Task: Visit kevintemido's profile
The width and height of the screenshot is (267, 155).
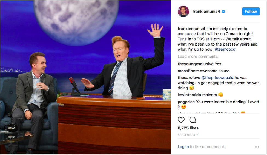Action: pyautogui.click(x=188, y=95)
